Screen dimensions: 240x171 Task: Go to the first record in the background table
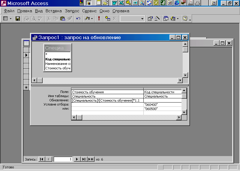[x=42, y=159]
